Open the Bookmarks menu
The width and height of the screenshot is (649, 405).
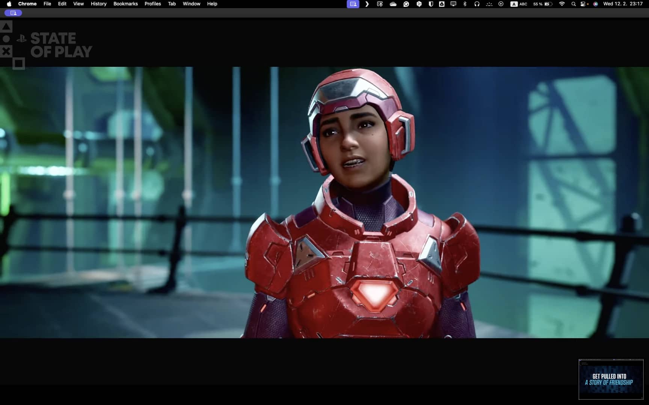[x=125, y=4]
